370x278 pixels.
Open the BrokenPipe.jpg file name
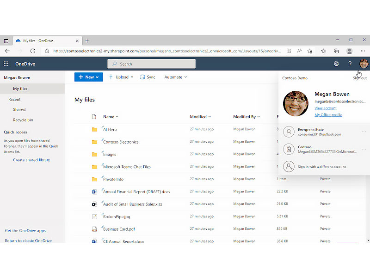[x=117, y=217]
